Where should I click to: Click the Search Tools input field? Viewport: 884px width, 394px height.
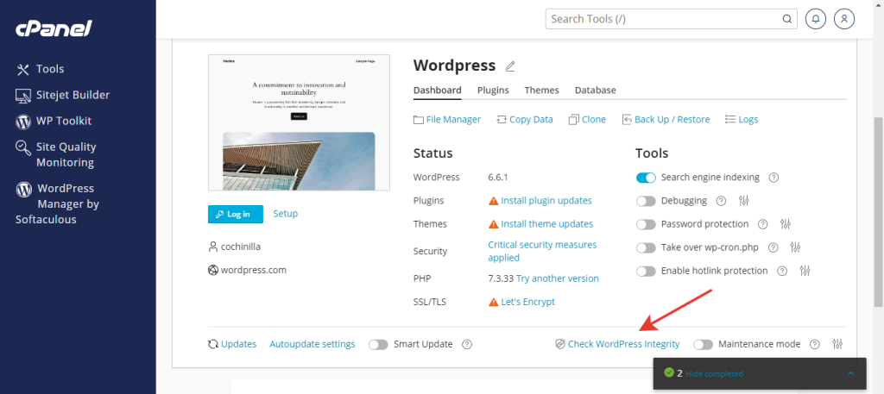pos(665,18)
